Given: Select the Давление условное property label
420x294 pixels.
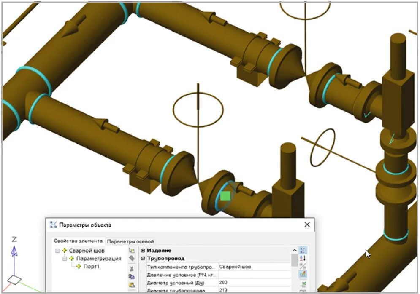Looking at the screenshot, I should pyautogui.click(x=182, y=275).
